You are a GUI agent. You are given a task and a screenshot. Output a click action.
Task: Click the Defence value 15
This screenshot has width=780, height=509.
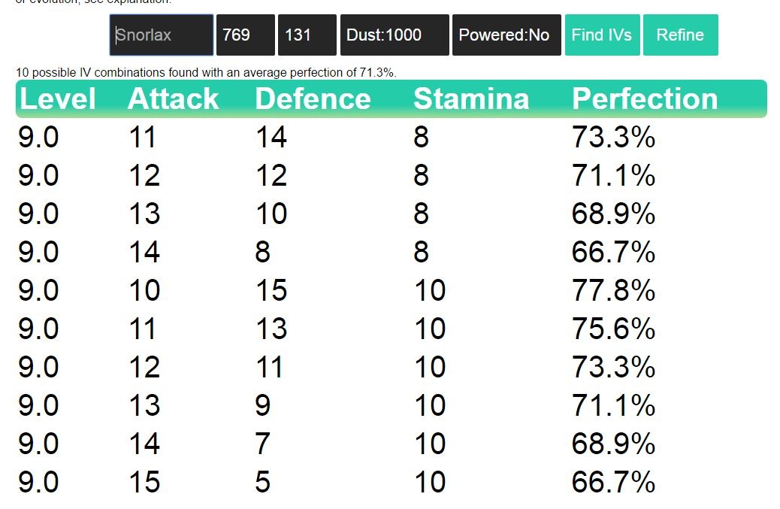pos(271,290)
